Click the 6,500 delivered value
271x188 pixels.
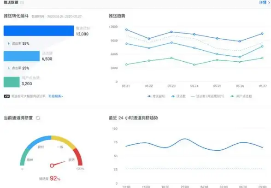point(47,59)
